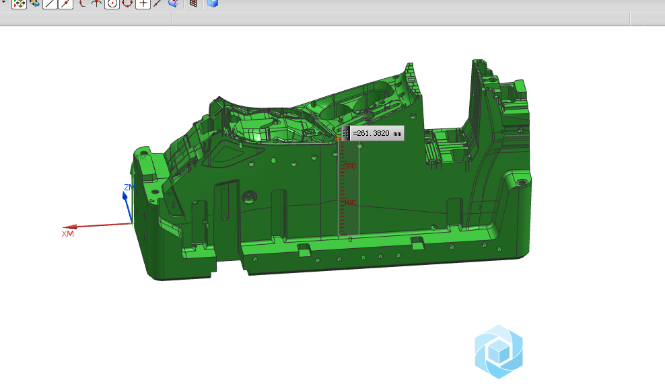
Task: Enable the Point on Curve snap
Action: (x=157, y=3)
